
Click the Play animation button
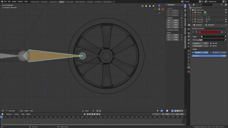click(x=95, y=114)
